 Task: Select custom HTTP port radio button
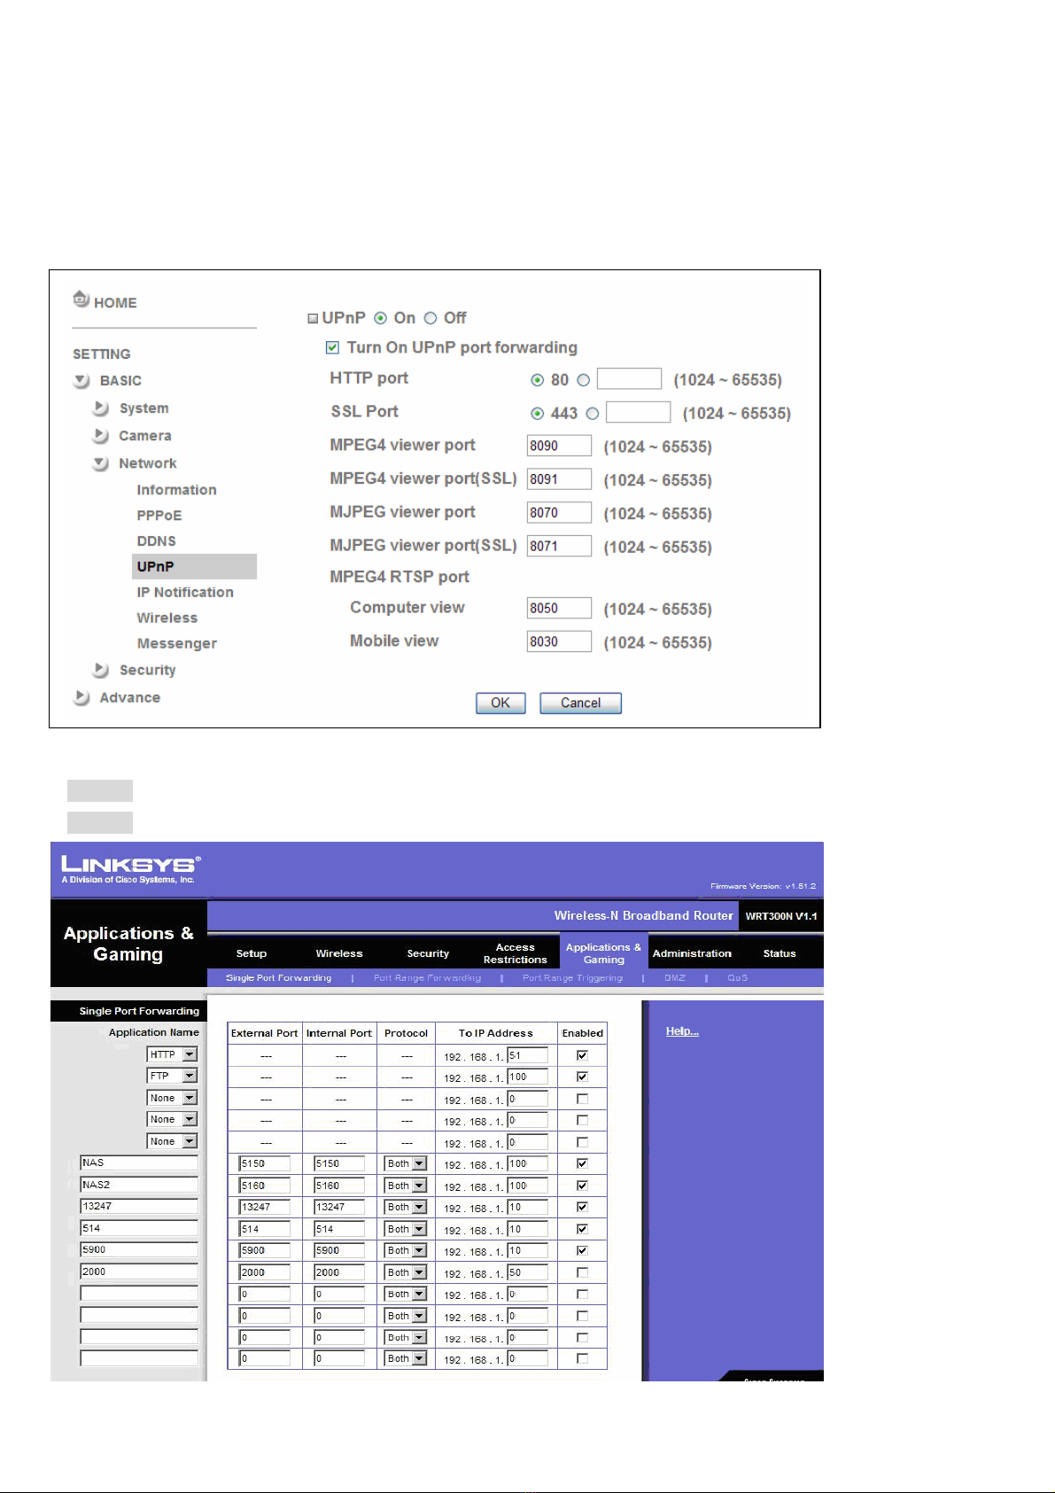tap(583, 380)
